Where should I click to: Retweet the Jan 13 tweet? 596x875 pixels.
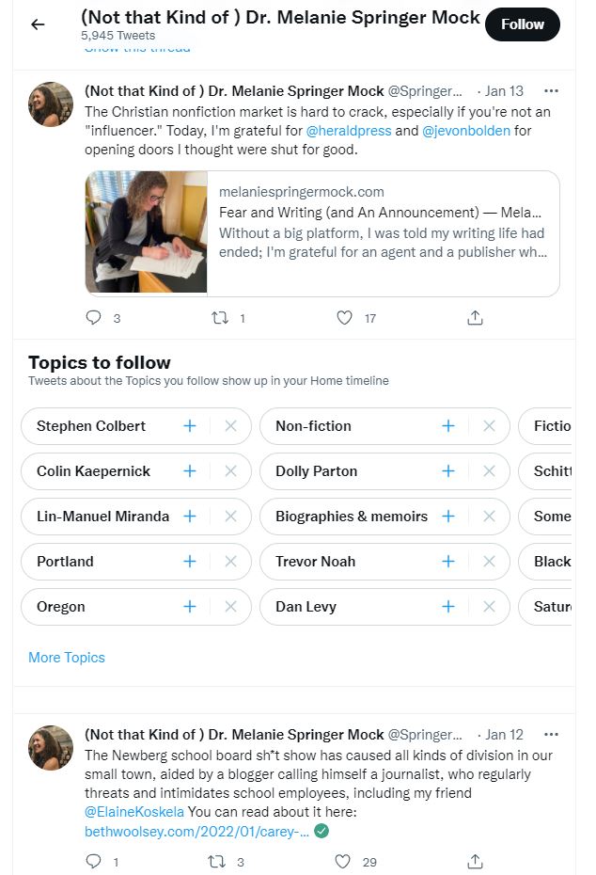(220, 317)
